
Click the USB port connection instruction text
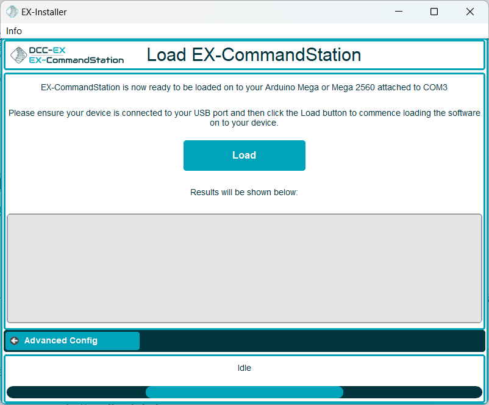pos(244,118)
